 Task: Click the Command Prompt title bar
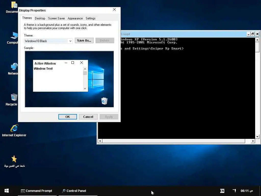[183, 34]
